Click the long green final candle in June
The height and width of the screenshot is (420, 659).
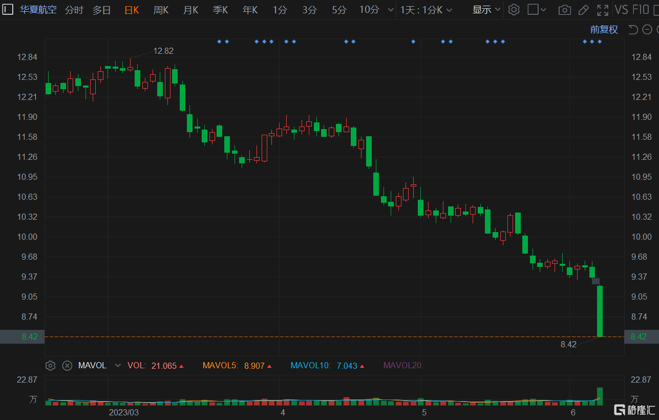[600, 311]
